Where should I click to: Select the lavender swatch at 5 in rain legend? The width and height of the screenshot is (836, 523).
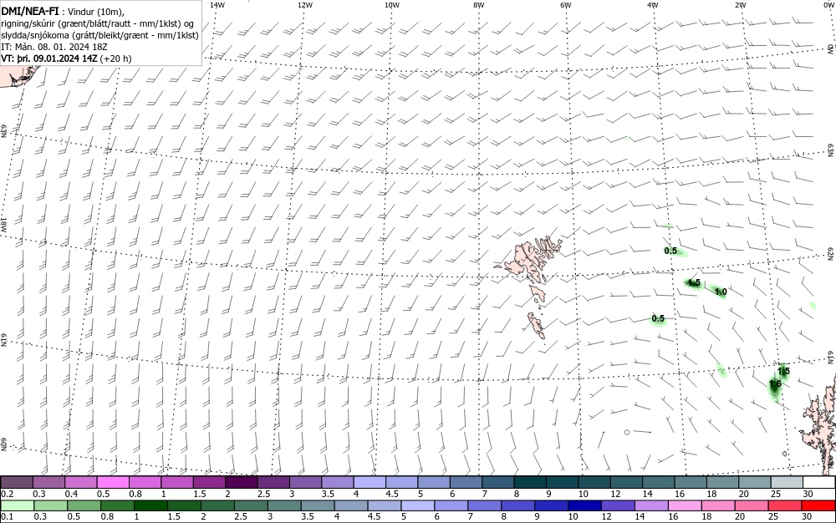[x=418, y=505]
